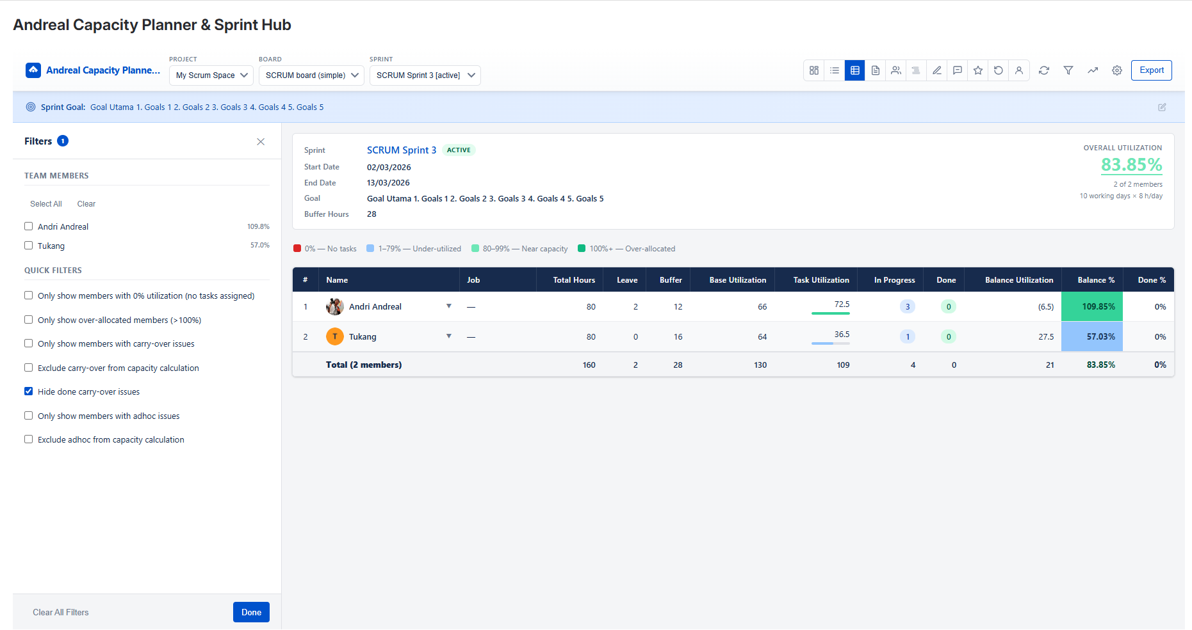
Task: Open the Project dropdown 'My Scrum Space'
Action: pos(211,75)
